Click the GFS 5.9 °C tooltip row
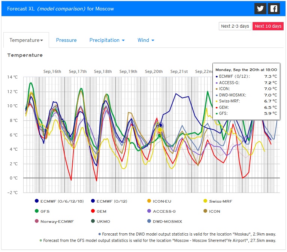Image resolution: width=287 pixels, height=252 pixels. [247, 113]
